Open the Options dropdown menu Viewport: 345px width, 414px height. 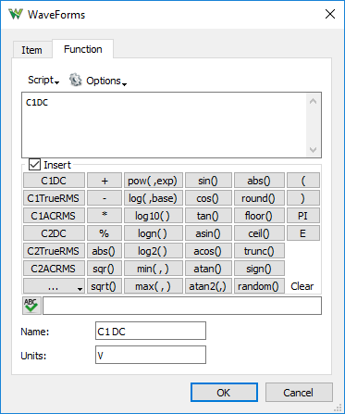[x=106, y=81]
